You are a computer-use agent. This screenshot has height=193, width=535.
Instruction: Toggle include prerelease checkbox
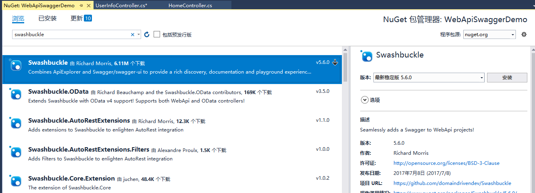pos(157,35)
